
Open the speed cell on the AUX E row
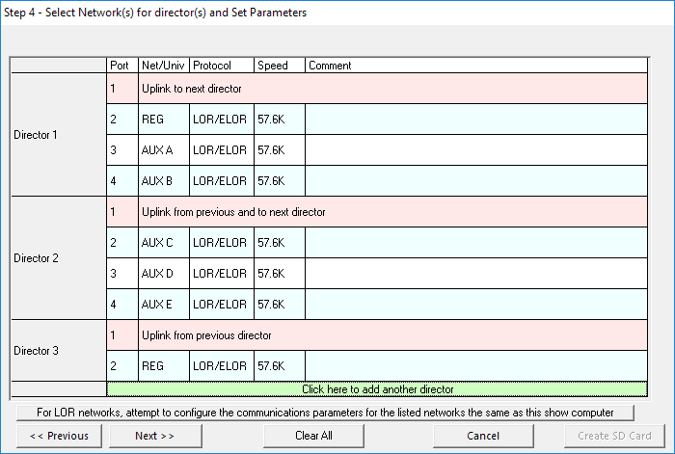pyautogui.click(x=280, y=305)
